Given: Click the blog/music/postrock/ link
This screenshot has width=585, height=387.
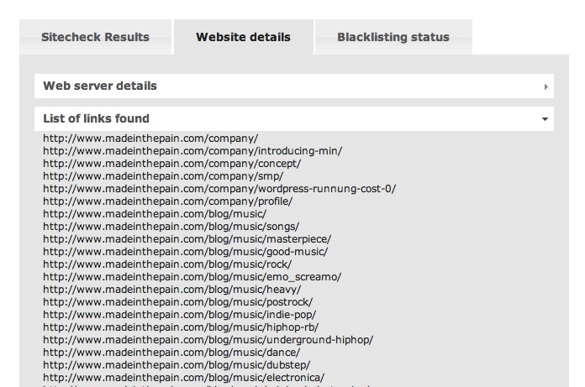Looking at the screenshot, I should pyautogui.click(x=177, y=302).
